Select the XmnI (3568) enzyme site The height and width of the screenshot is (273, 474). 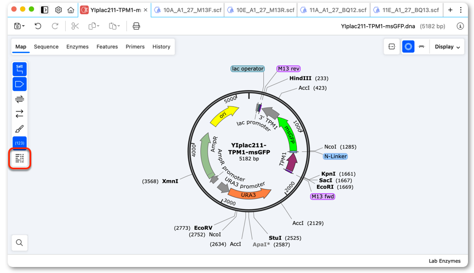[160, 181]
